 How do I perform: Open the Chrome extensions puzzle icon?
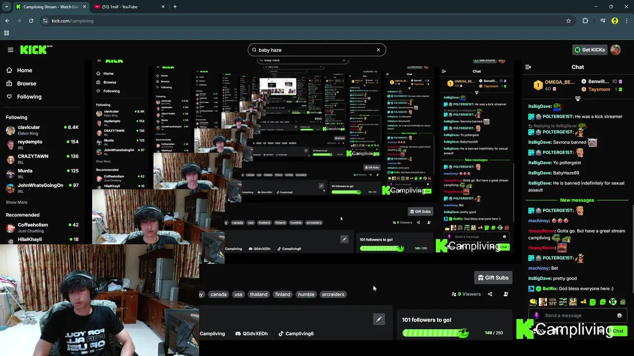tap(585, 21)
